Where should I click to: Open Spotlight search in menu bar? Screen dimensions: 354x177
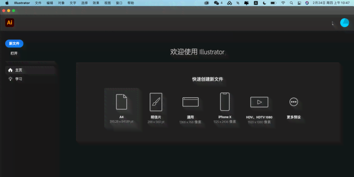click(291, 3)
